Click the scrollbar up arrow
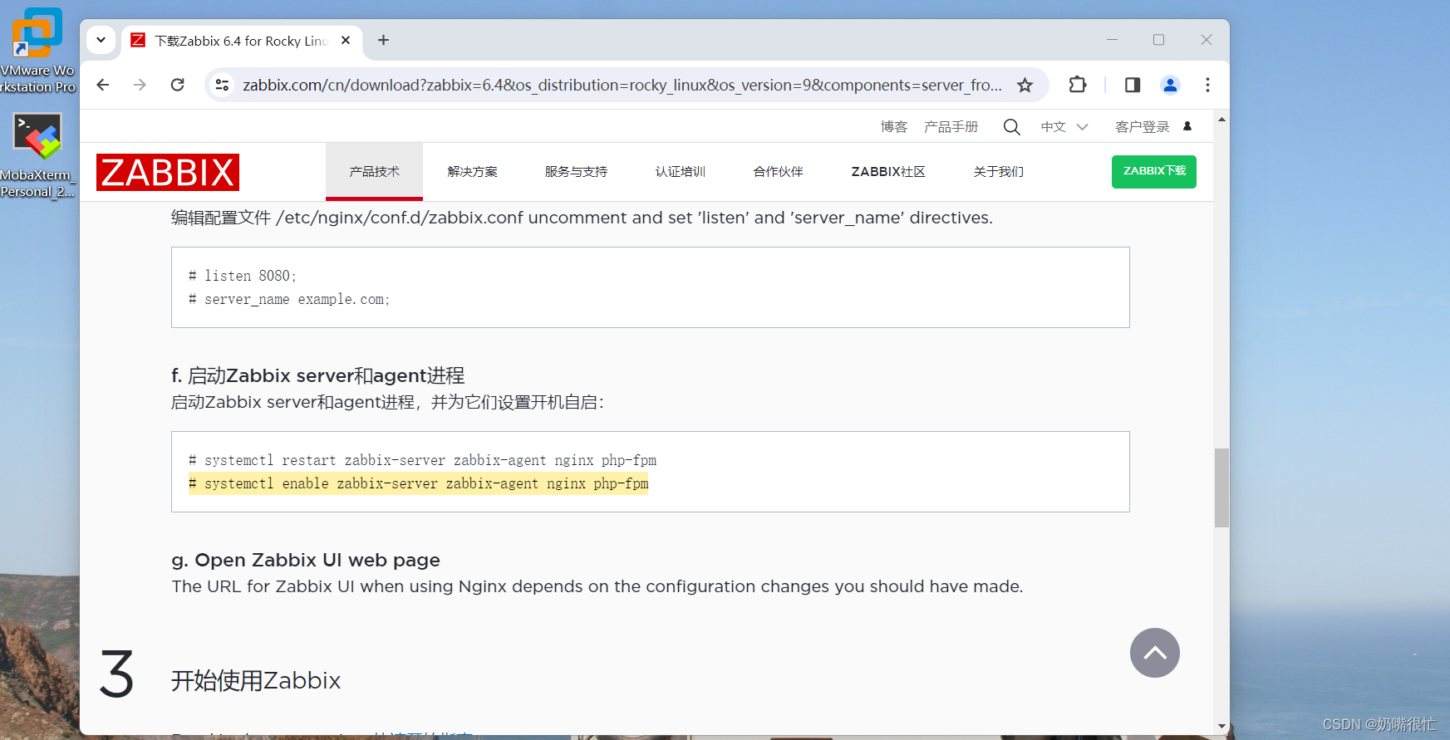Screen dimensions: 1450x740 [x=1221, y=120]
